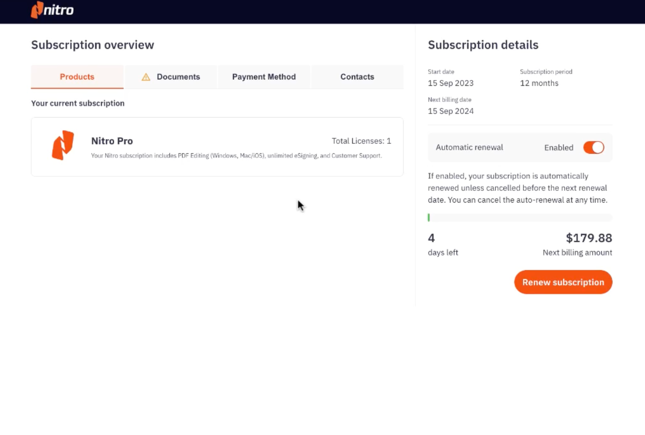Image resolution: width=645 pixels, height=435 pixels.
Task: Open the Payment Method tab
Action: point(264,77)
